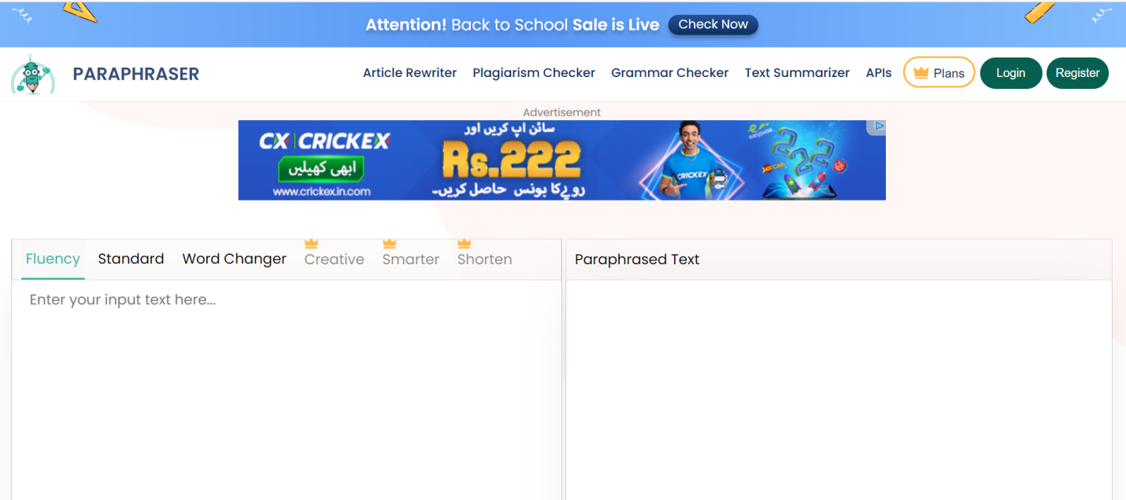This screenshot has width=1126, height=500.
Task: Click the Login button
Action: pyautogui.click(x=1011, y=73)
